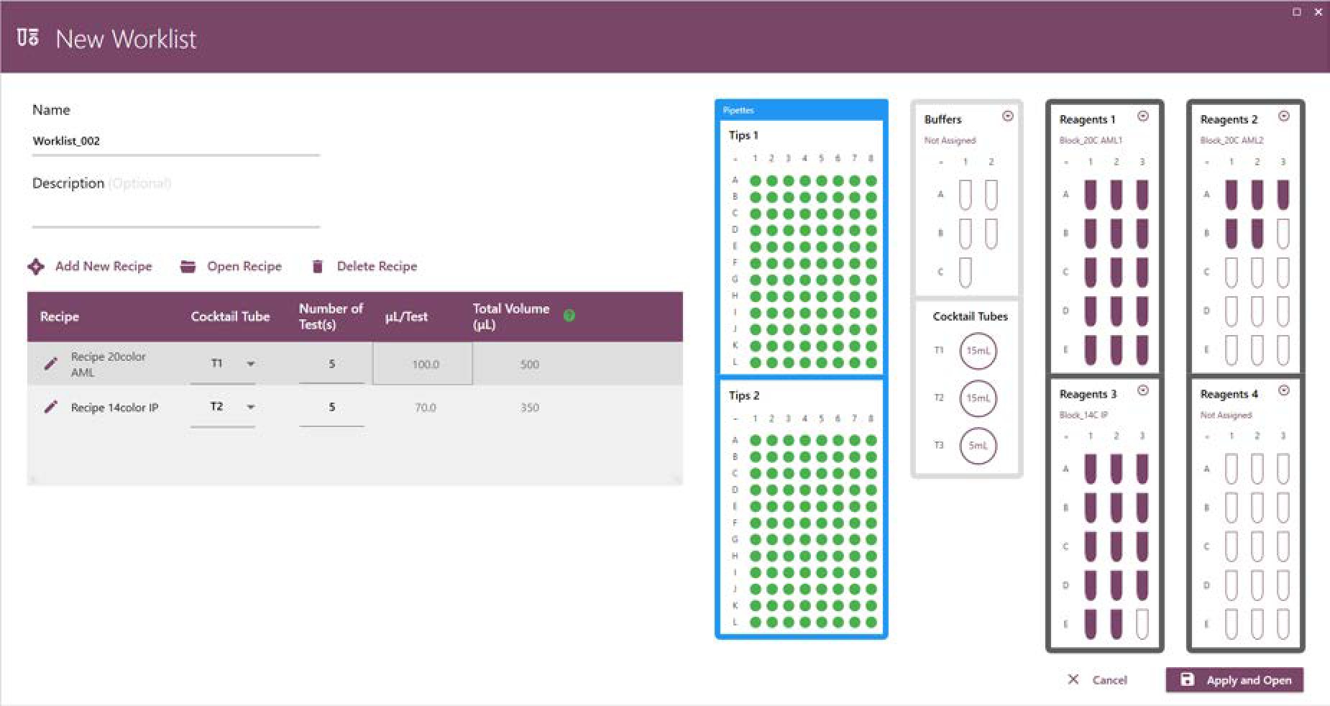
Task: Click Reagents 1 tube A1
Action: pos(1091,195)
